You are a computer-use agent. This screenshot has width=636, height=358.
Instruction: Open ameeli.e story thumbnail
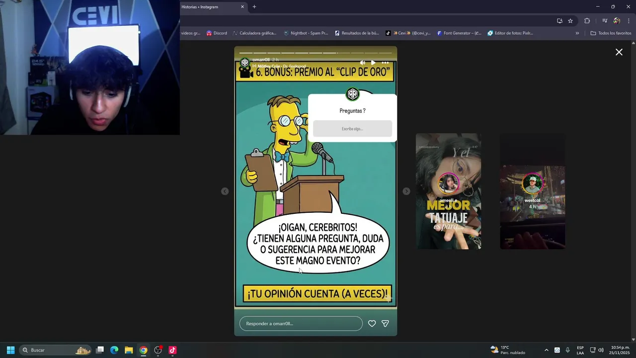pyautogui.click(x=448, y=191)
